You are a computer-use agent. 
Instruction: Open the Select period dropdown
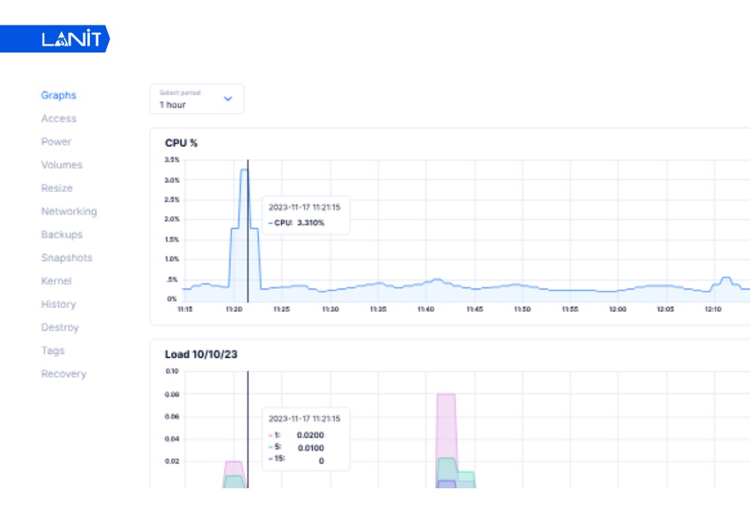(196, 99)
